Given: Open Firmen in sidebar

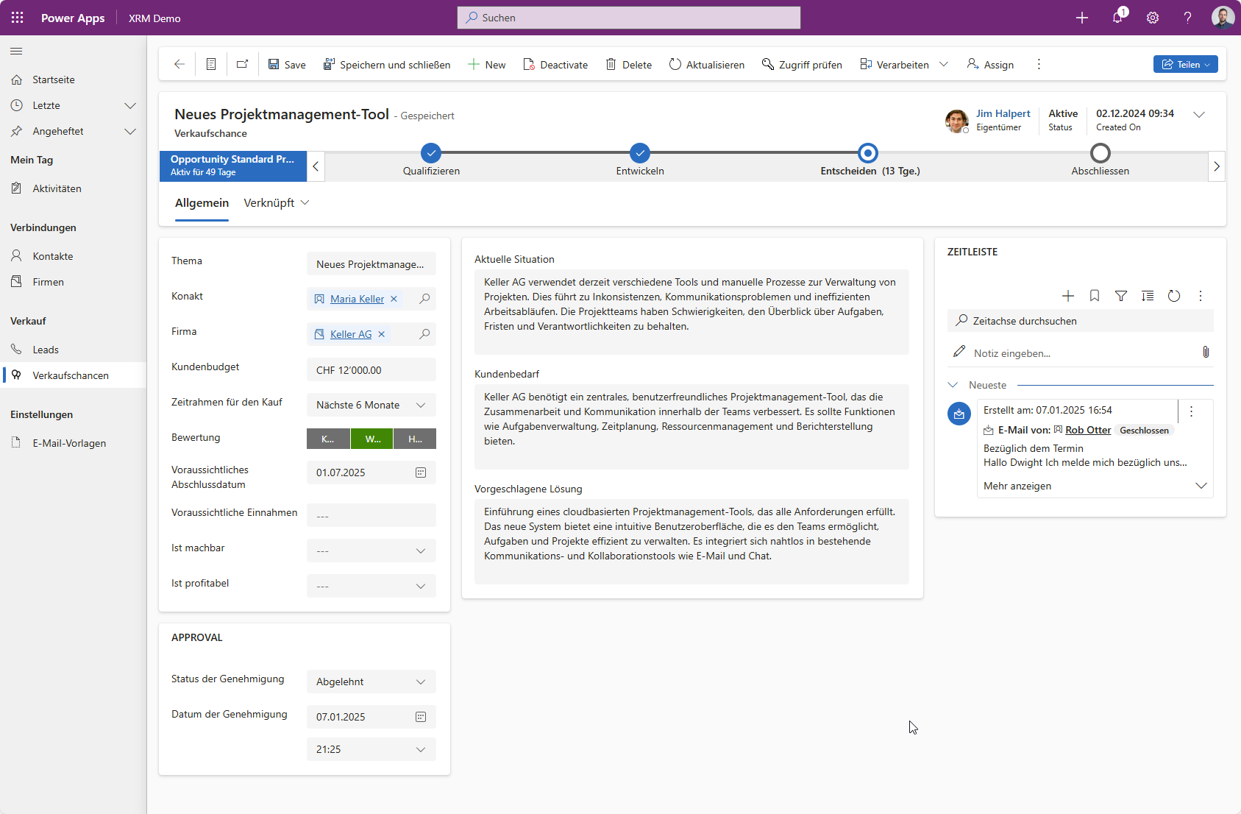Looking at the screenshot, I should pyautogui.click(x=48, y=282).
